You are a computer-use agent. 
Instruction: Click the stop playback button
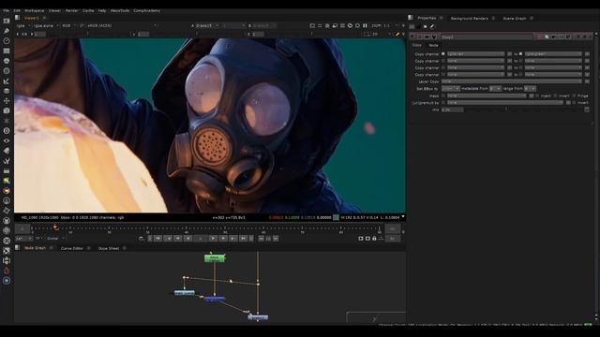coord(201,239)
